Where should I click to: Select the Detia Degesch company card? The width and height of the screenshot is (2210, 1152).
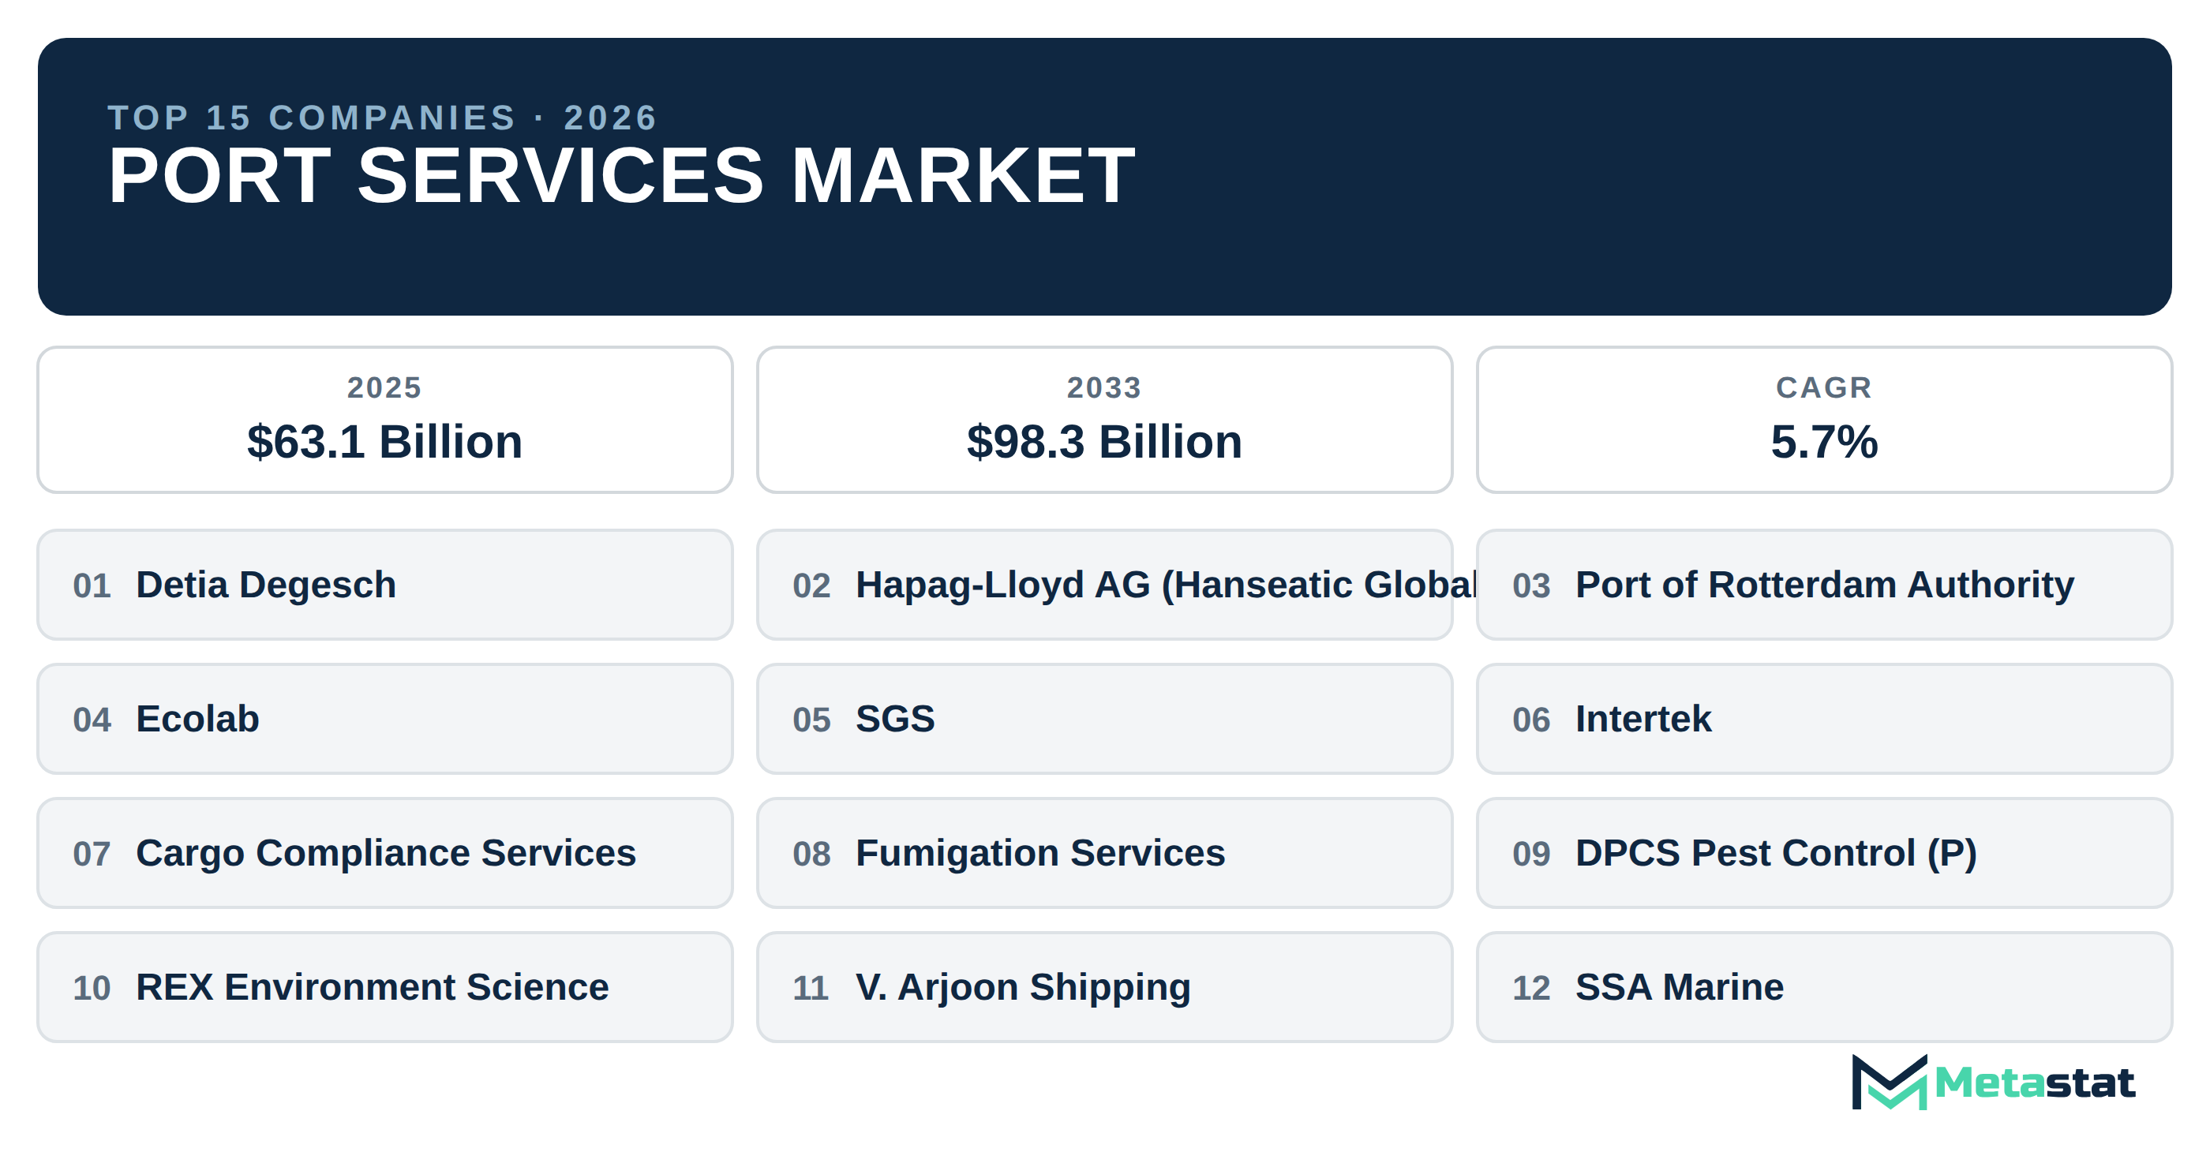pyautogui.click(x=384, y=584)
